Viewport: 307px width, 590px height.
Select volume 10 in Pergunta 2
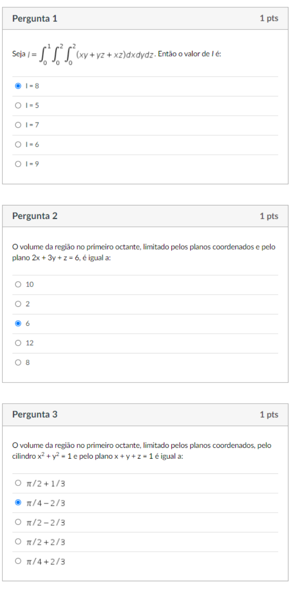[18, 284]
